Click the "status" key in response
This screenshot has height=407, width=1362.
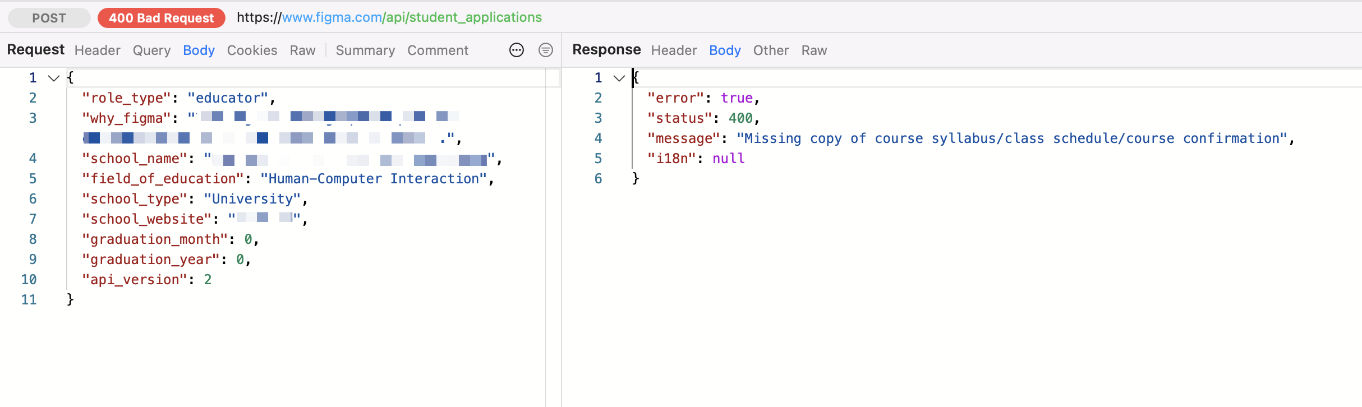tap(679, 118)
